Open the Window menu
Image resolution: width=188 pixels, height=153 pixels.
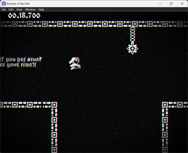[30, 10]
